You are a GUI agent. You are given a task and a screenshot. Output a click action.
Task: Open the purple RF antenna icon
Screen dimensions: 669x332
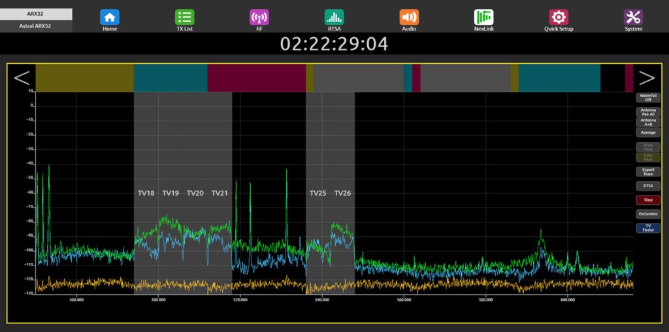[x=259, y=18]
